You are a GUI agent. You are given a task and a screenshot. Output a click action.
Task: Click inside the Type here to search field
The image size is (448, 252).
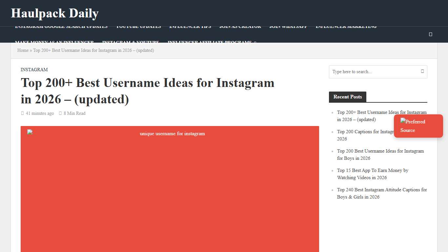[367, 72]
